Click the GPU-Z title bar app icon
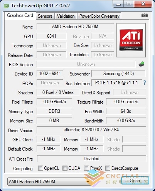The height and width of the screenshot is (191, 155). pyautogui.click(x=7, y=6)
